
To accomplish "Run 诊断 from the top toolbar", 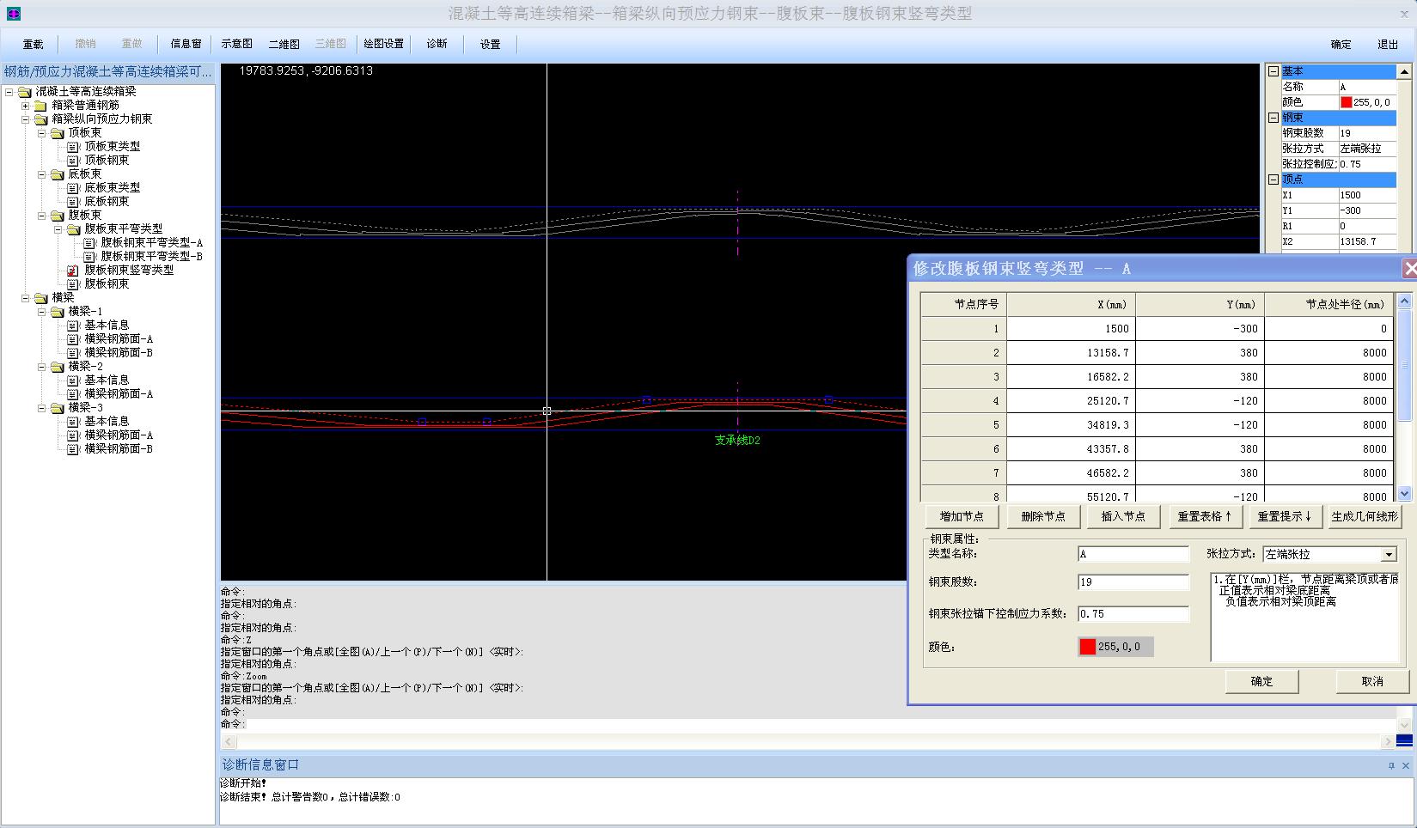I will (437, 44).
